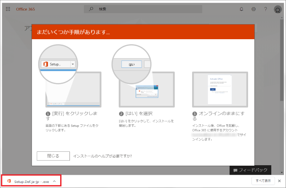The height and width of the screenshot is (188, 286).
Task: Click the オンラインのままにする heading
Action: [x=218, y=116]
